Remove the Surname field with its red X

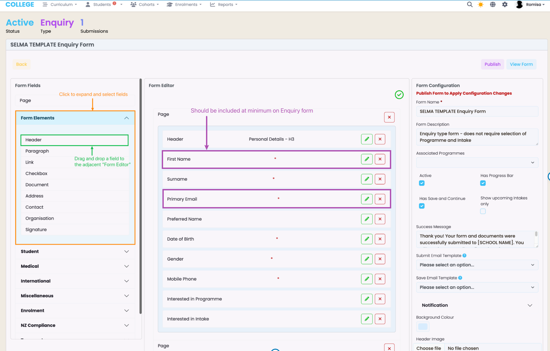pos(380,179)
